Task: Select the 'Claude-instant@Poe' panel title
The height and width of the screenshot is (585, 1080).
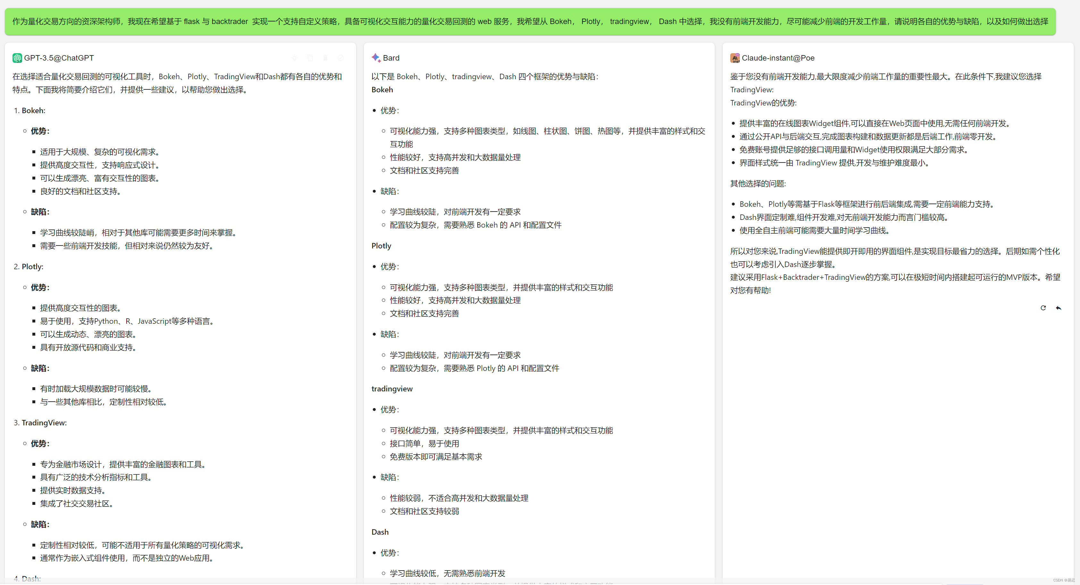Action: 778,58
